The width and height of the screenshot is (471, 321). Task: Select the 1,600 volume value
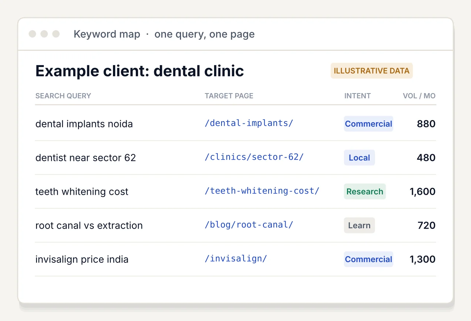[422, 191]
